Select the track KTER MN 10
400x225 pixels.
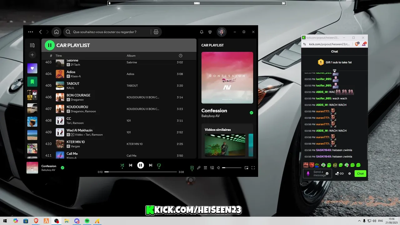tap(119, 144)
